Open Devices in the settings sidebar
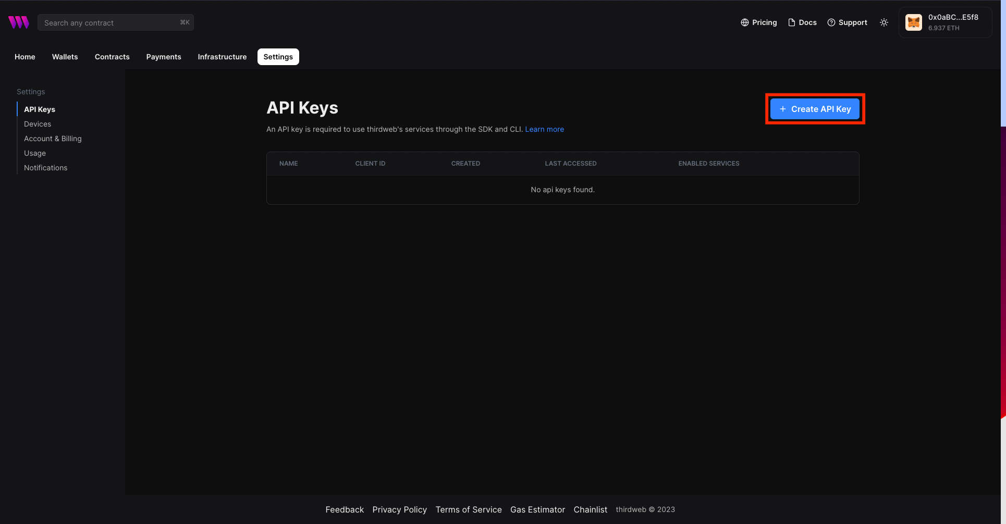The height and width of the screenshot is (524, 1006). point(38,124)
